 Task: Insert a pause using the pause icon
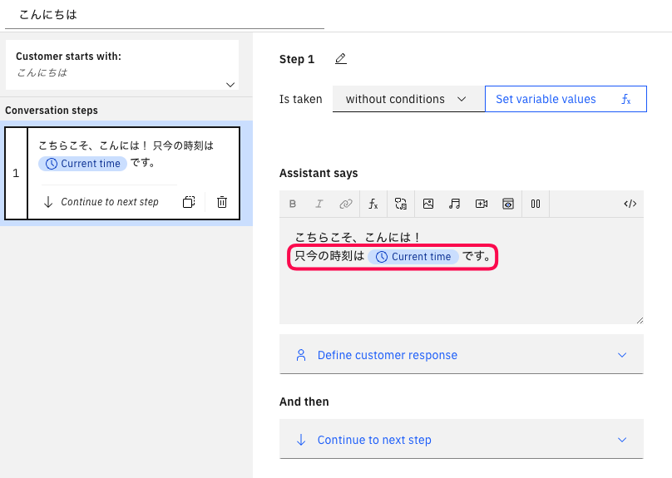click(x=536, y=204)
